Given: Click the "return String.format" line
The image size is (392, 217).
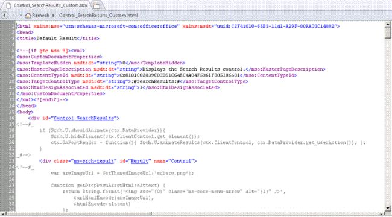Looking at the screenshot, I should 174,192.
